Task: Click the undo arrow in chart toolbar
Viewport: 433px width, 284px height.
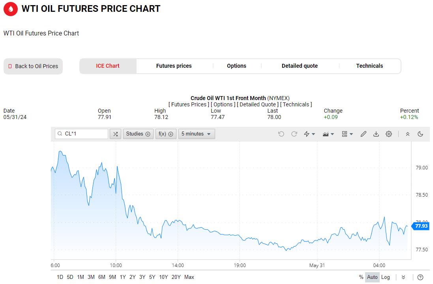Action: 281,134
